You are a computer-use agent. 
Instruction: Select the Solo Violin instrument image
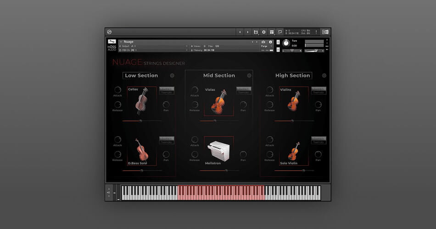[x=294, y=151]
